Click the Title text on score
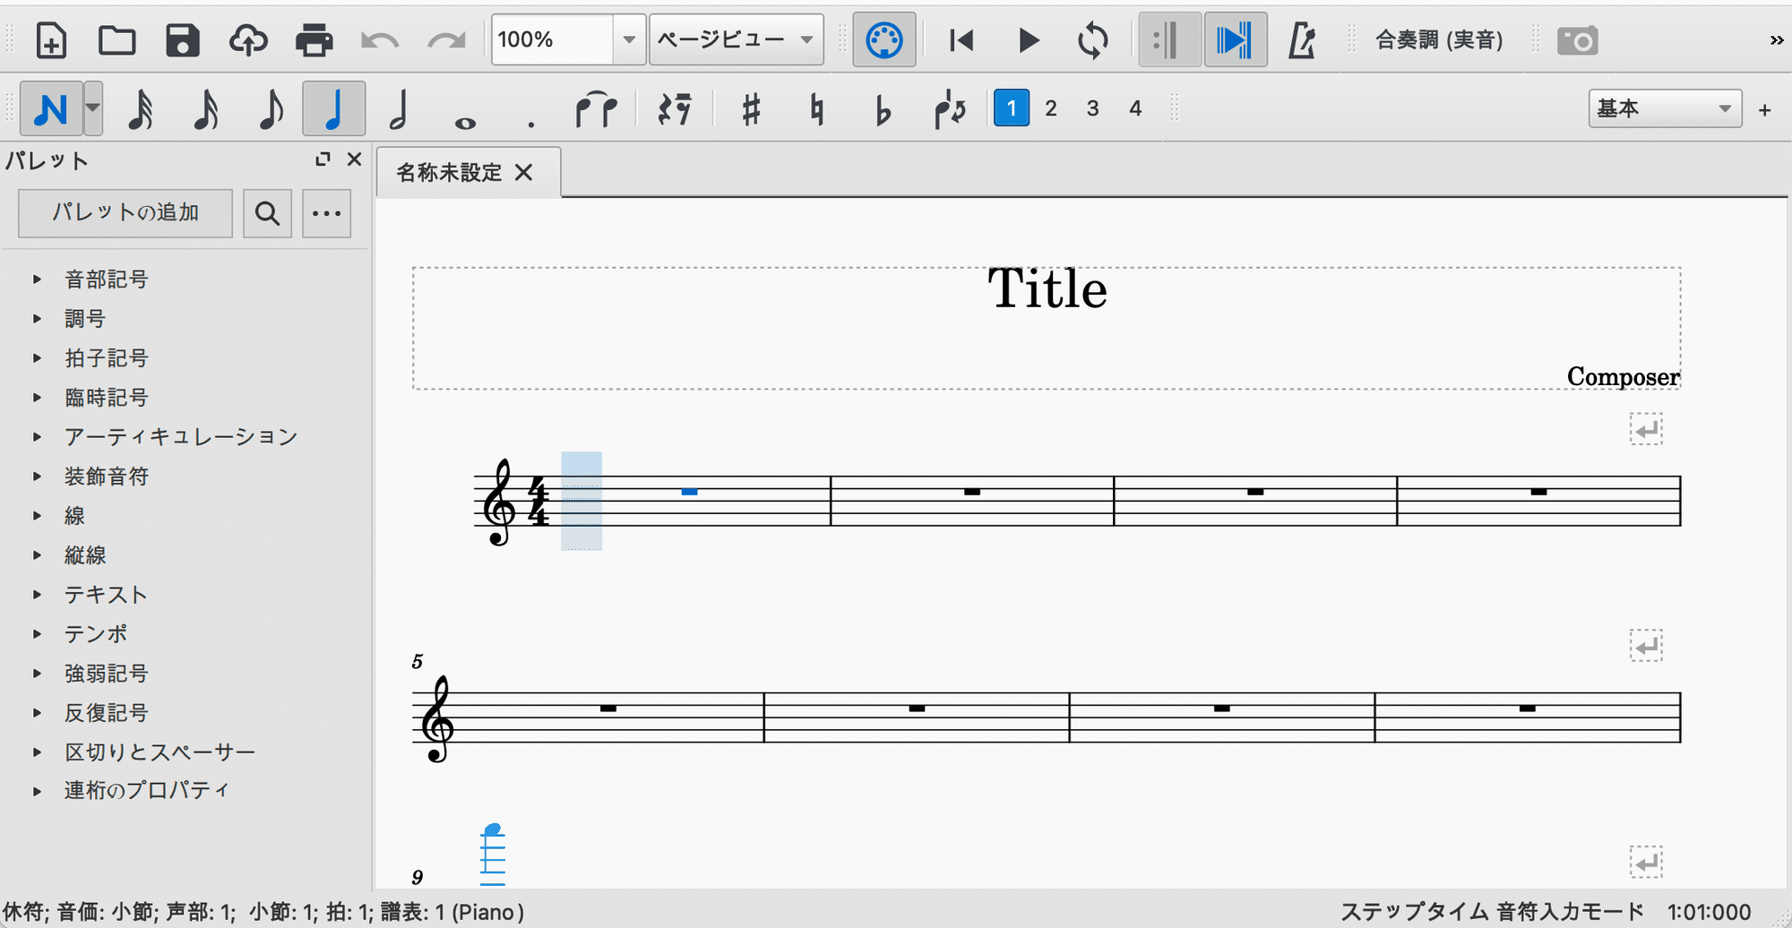Viewport: 1792px width, 928px height. (1047, 288)
